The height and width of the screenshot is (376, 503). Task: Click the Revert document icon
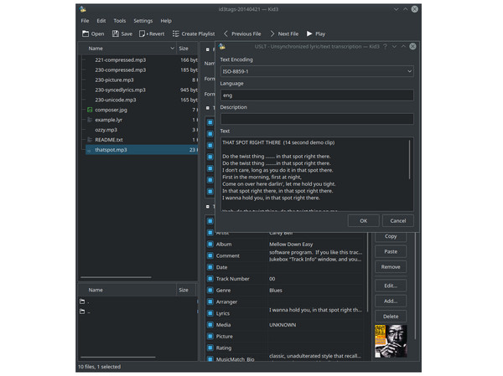[x=143, y=33]
